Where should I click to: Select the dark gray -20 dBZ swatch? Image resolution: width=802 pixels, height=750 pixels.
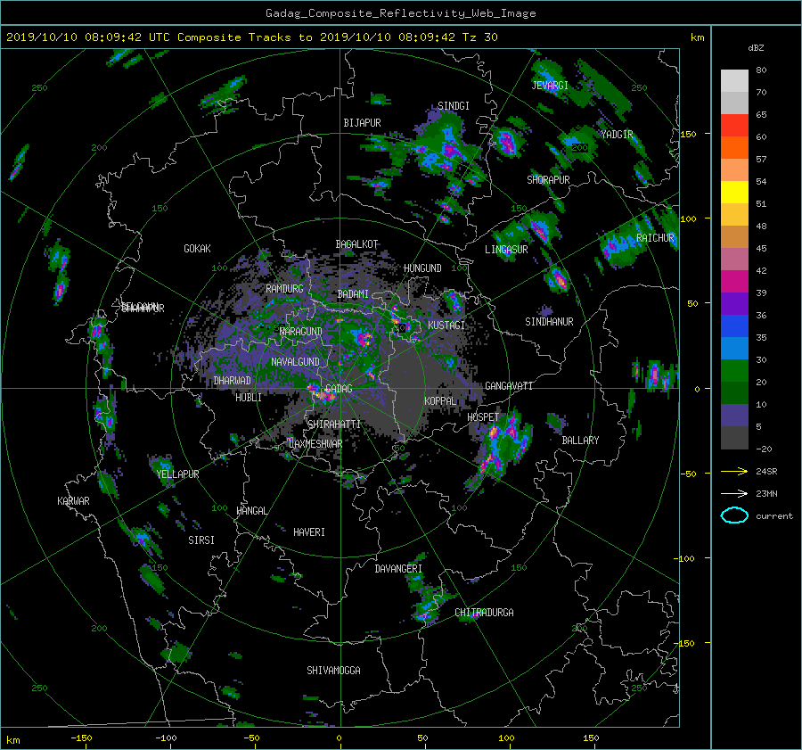tap(734, 438)
